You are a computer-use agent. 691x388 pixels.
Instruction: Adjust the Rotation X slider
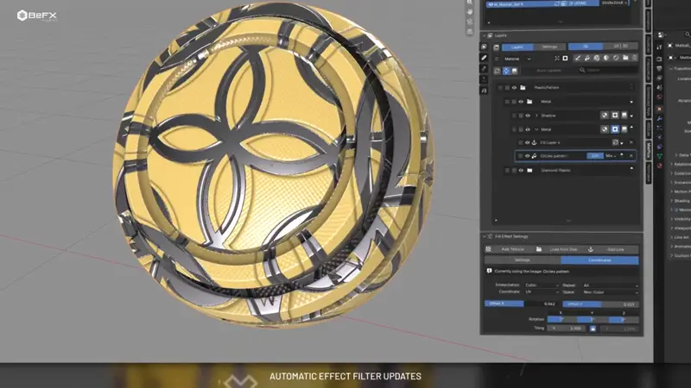[562, 319]
